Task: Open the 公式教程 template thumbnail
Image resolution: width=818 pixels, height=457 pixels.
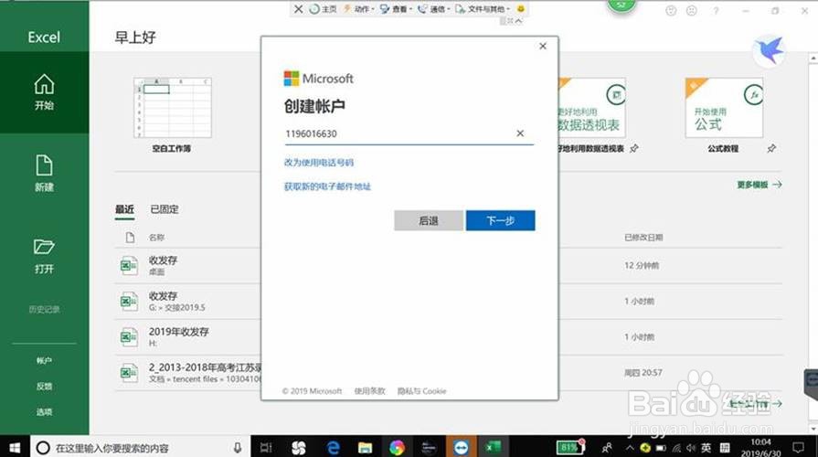Action: (724, 108)
